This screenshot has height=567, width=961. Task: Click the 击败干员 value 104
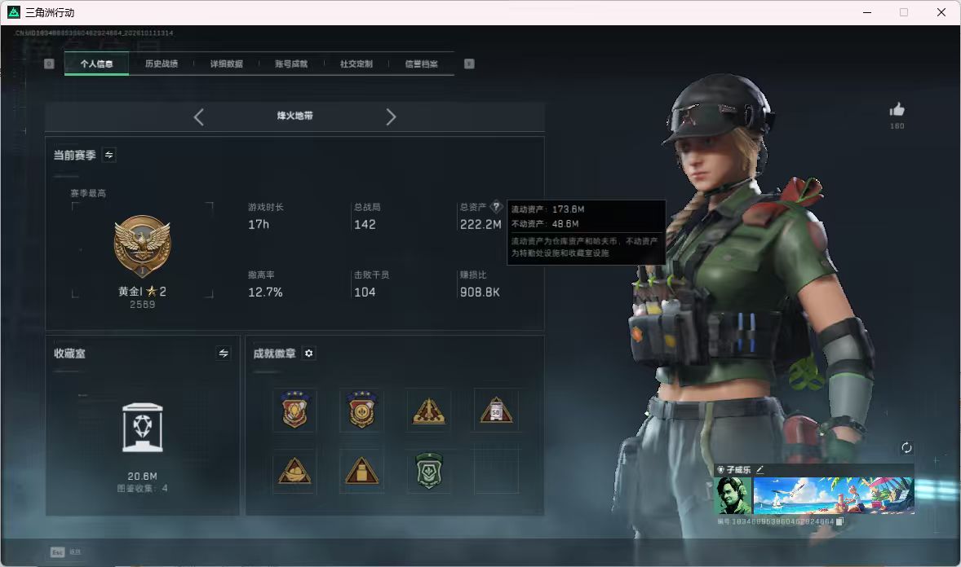(x=365, y=292)
